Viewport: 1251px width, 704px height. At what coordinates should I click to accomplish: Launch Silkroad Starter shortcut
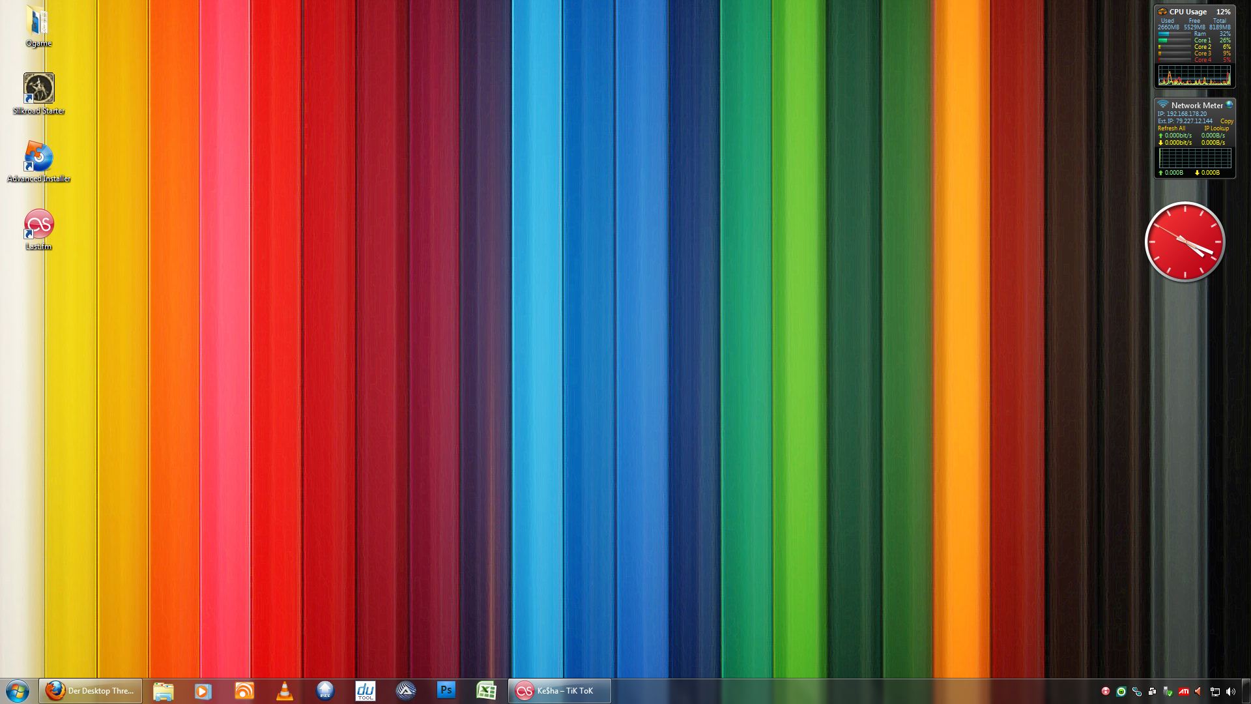pyautogui.click(x=38, y=89)
